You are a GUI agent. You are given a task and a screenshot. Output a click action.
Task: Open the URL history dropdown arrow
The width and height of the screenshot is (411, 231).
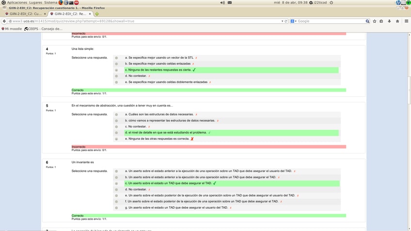pos(282,21)
